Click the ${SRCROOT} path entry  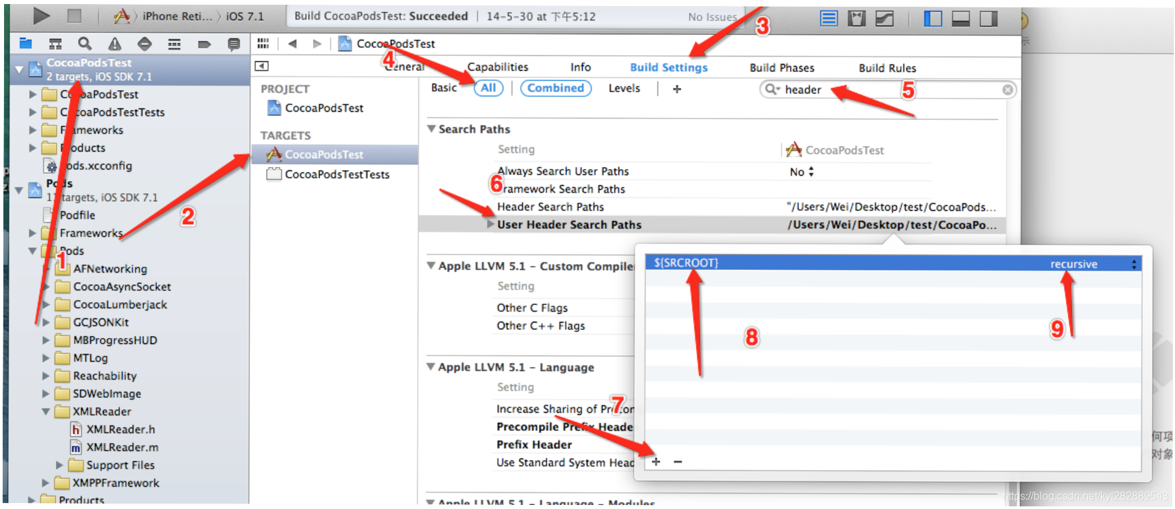686,263
